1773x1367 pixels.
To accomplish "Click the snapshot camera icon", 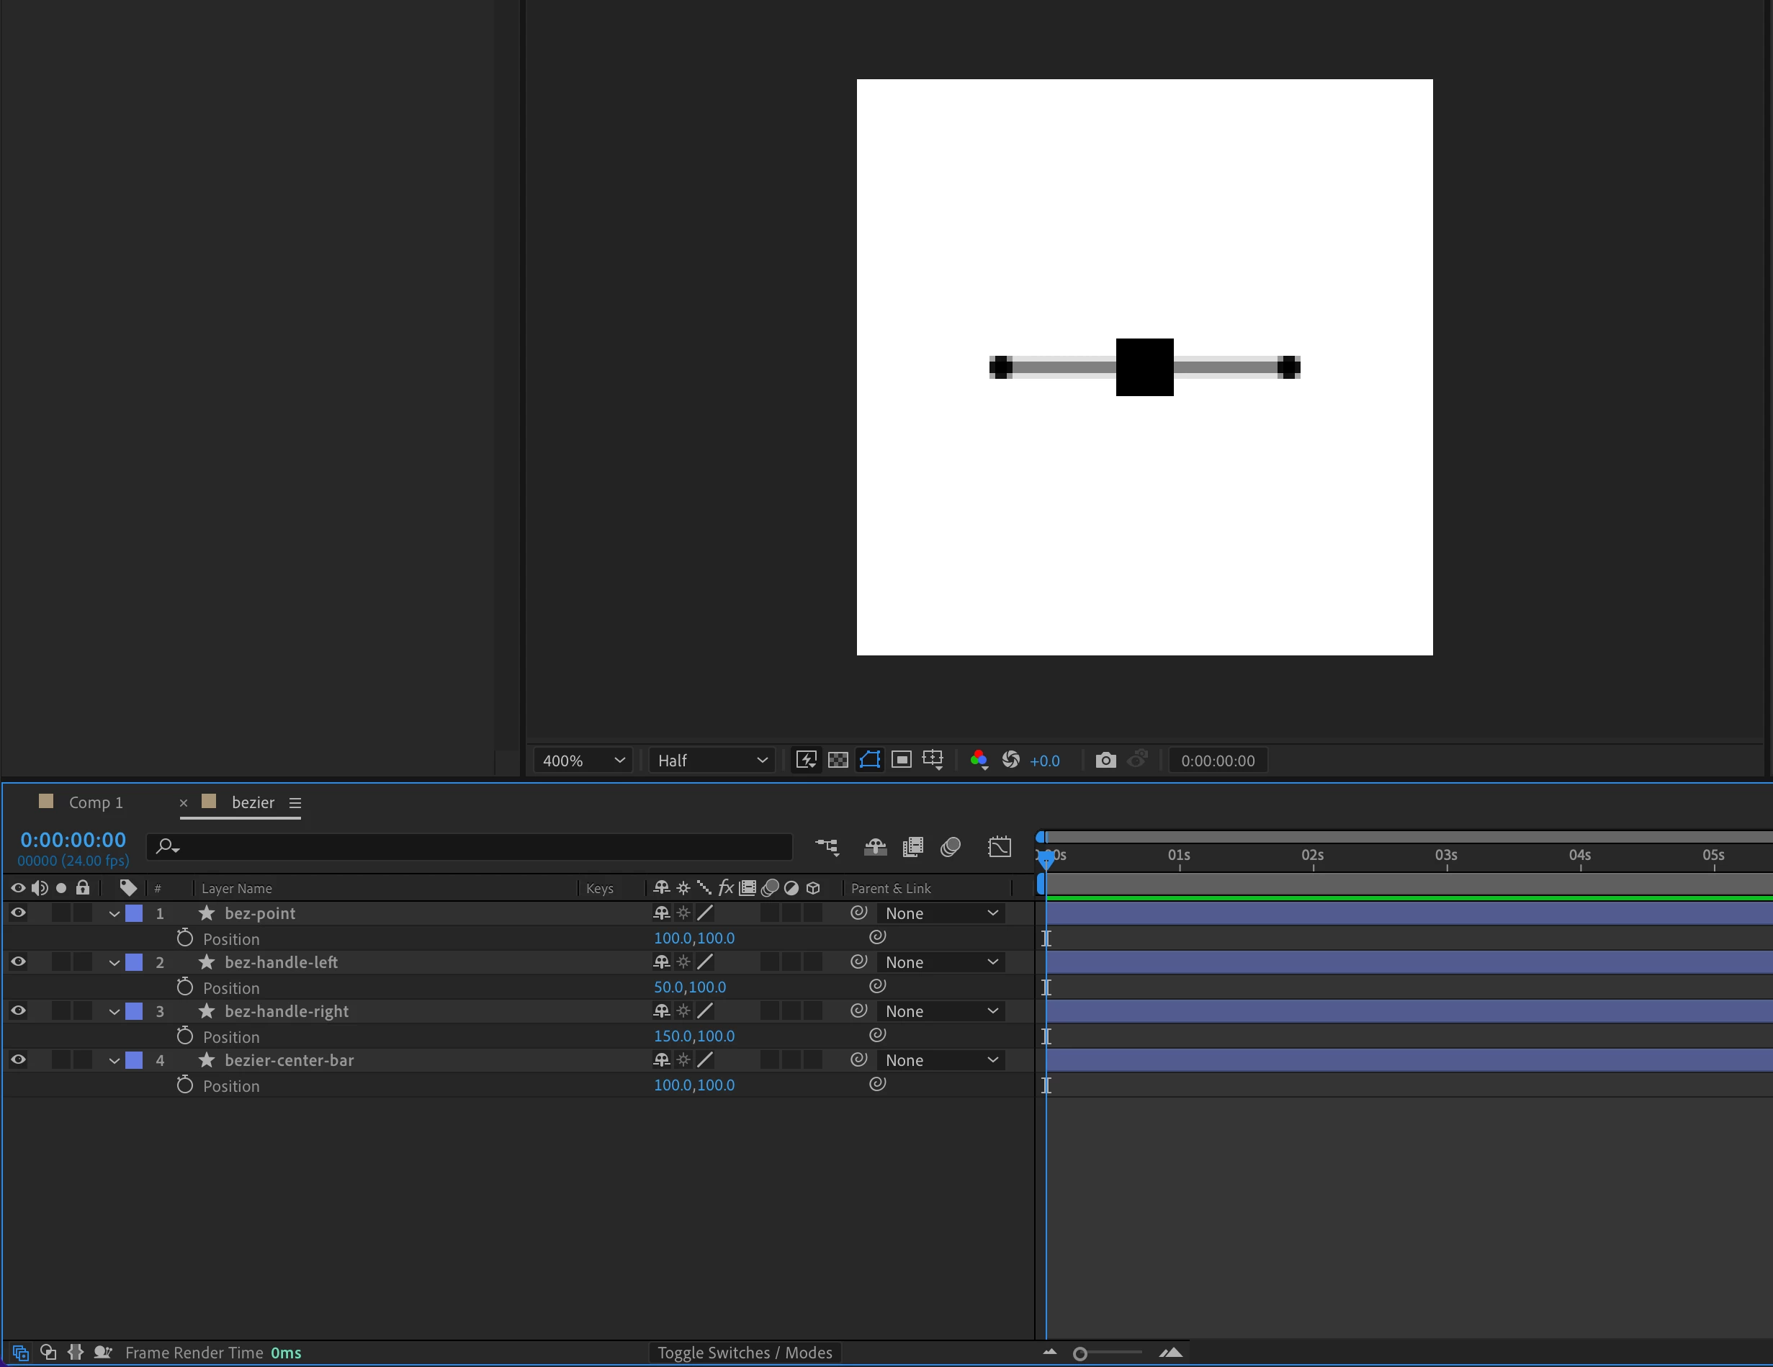I will coord(1105,761).
